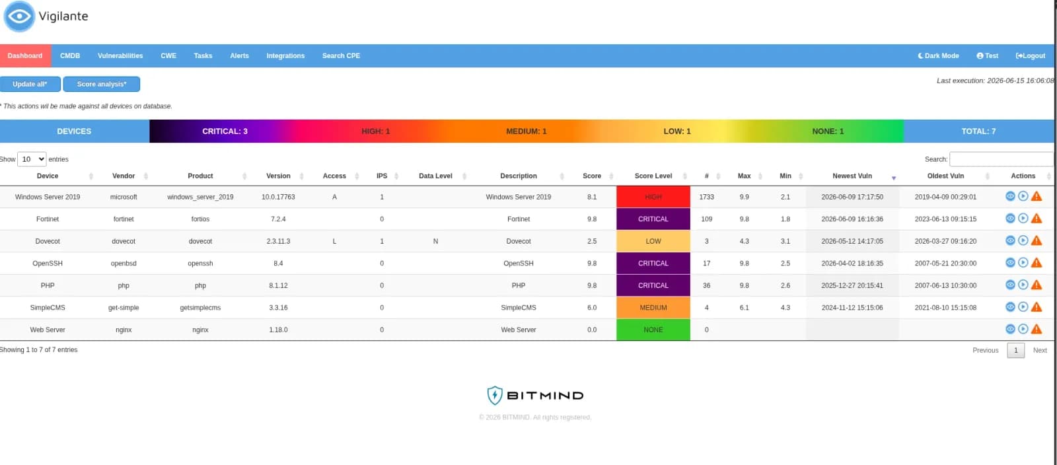
Task: Click the eye view icon for Windows Server 2019
Action: coord(1010,196)
